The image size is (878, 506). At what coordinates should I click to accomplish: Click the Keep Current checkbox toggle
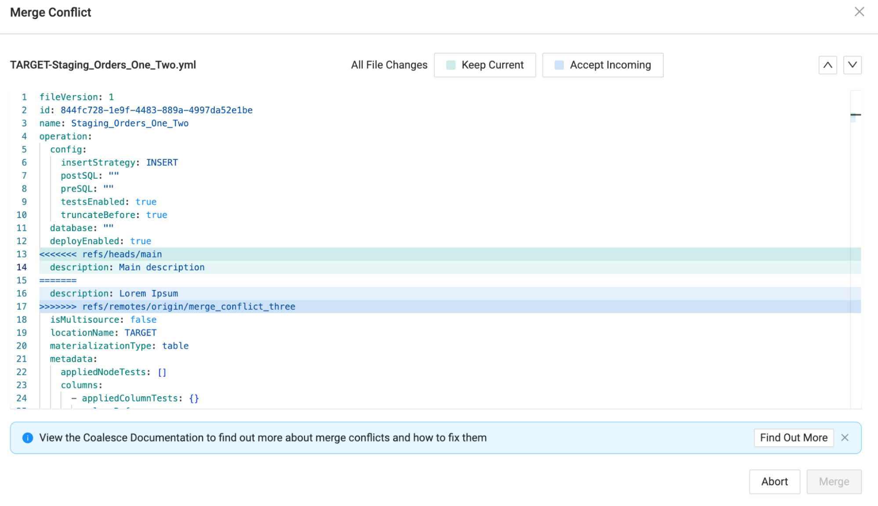pyautogui.click(x=451, y=65)
